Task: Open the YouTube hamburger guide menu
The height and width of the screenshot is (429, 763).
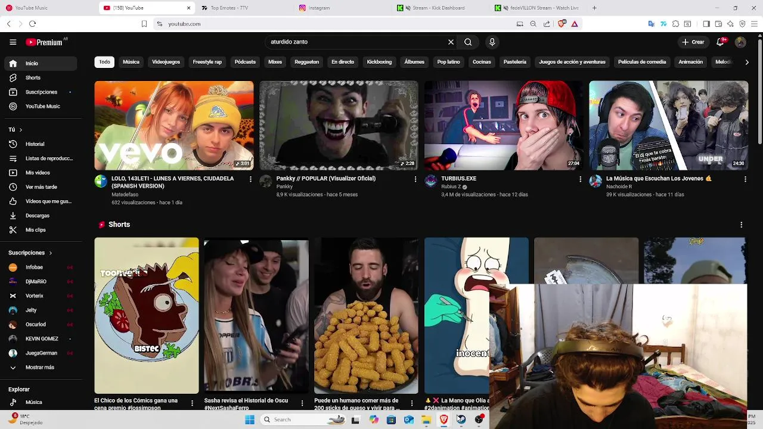Action: point(13,42)
